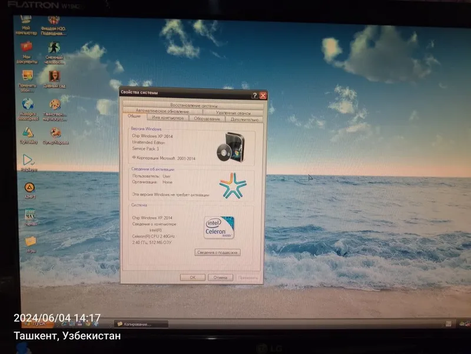This screenshot has height=354, width=471.
Task: Select Восстановление системы tab
Action: 194,105
